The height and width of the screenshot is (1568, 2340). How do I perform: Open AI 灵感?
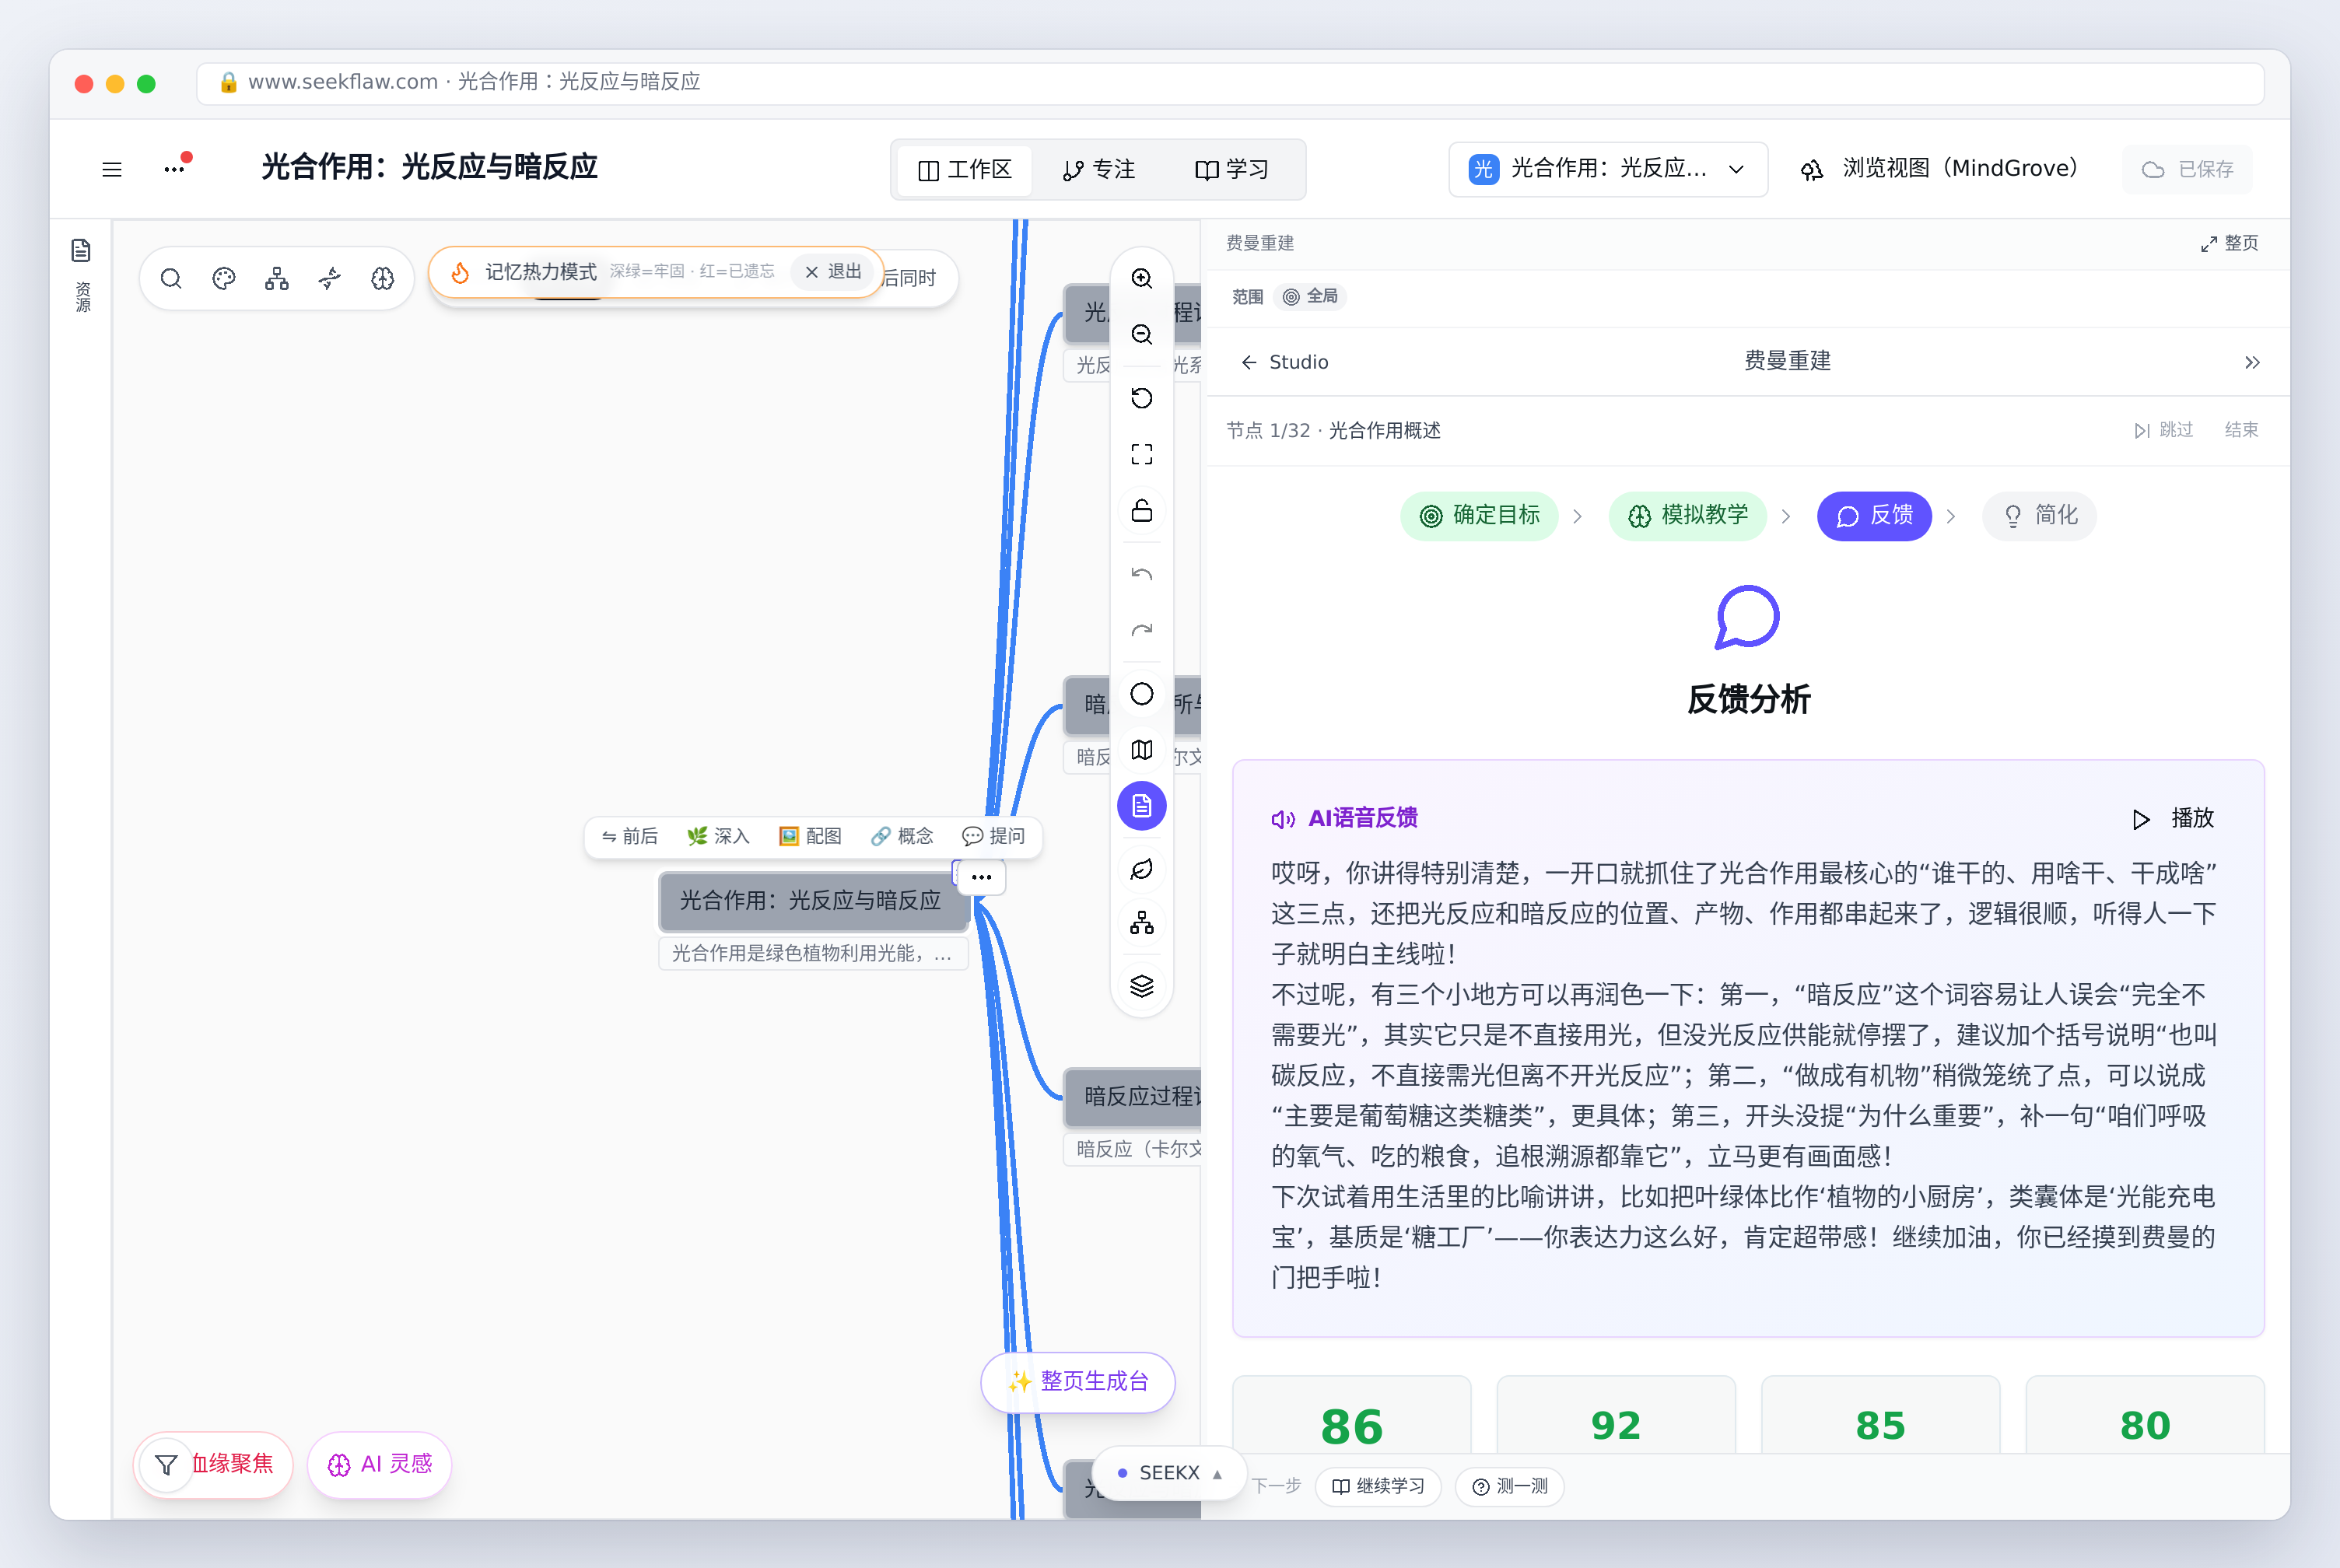click(x=380, y=1465)
